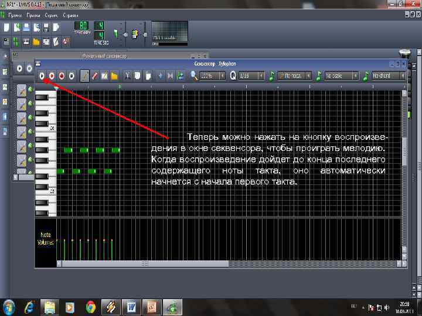The width and height of the screenshot is (422, 316).
Task: Show the Controller Rack window
Action: click(x=66, y=42)
